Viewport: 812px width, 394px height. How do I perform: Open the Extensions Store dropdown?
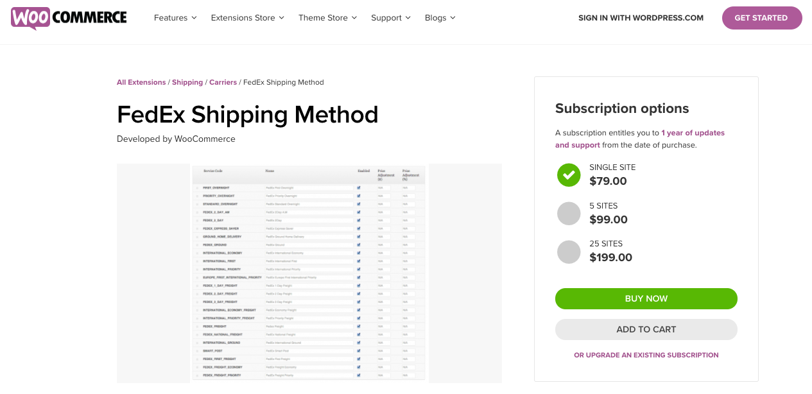coord(247,18)
